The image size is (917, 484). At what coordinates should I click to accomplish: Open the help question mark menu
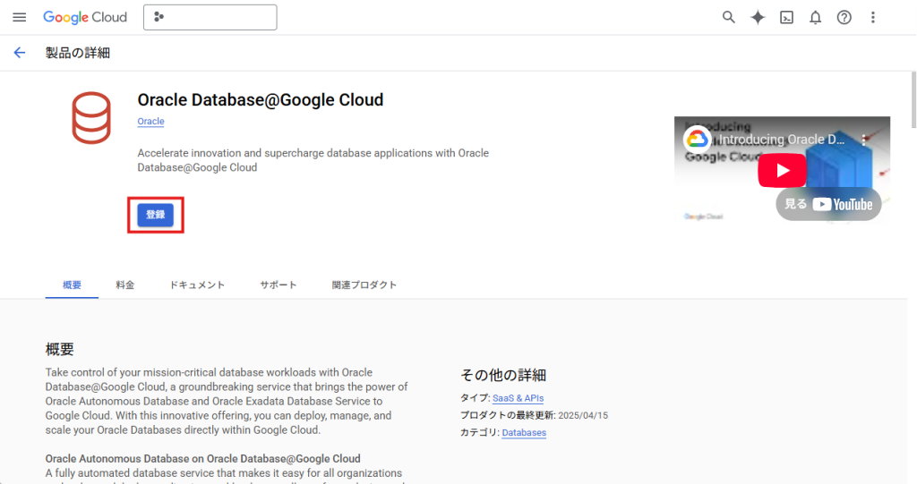coord(844,17)
